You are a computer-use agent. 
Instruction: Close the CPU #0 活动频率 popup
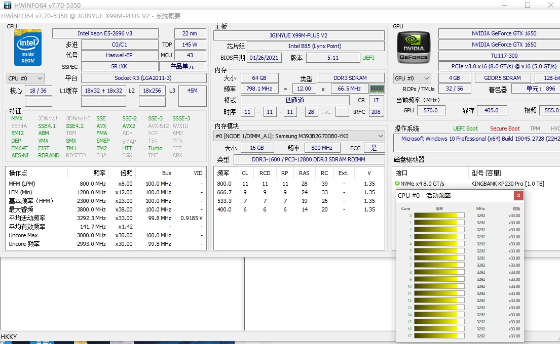click(518, 195)
